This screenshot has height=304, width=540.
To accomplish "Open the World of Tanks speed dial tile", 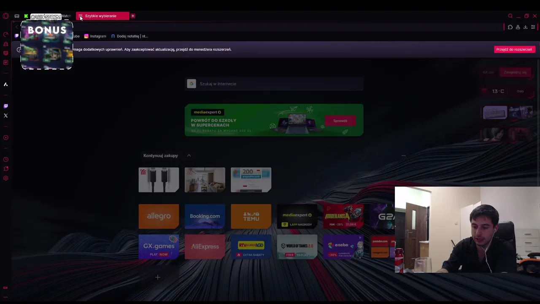I will [297, 247].
